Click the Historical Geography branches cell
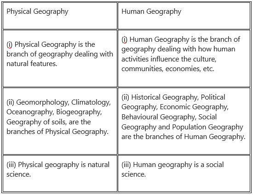This screenshot has width=253, height=195. 184,121
